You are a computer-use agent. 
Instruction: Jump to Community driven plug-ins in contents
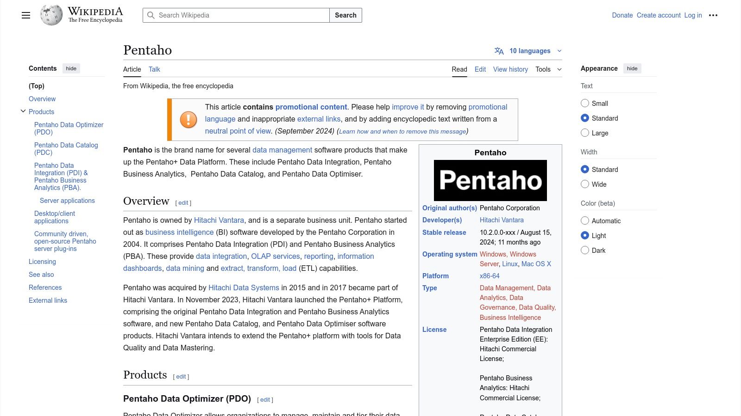(x=65, y=241)
